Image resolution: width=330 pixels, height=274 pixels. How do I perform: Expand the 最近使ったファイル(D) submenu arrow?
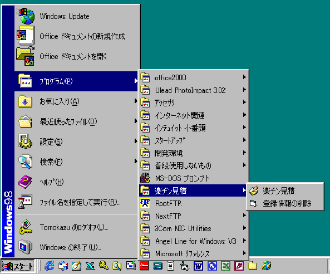click(x=136, y=121)
